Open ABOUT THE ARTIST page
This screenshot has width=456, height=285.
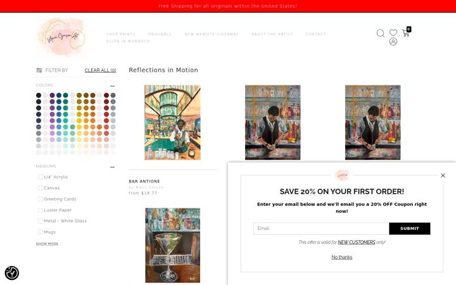tap(272, 34)
